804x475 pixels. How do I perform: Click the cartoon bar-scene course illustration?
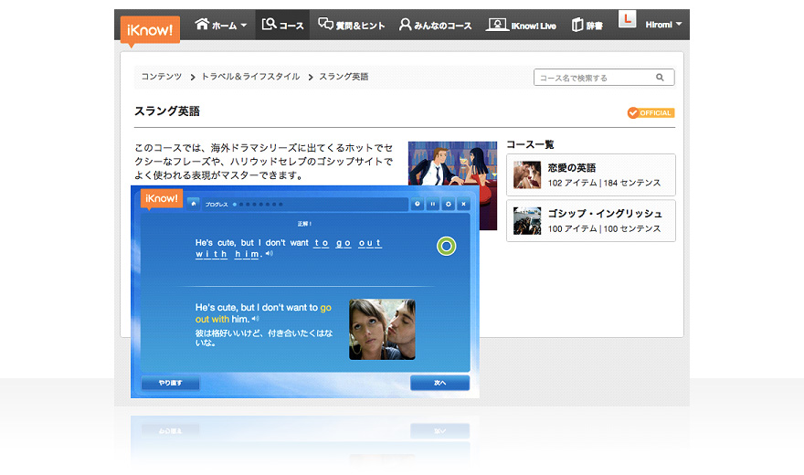(452, 163)
